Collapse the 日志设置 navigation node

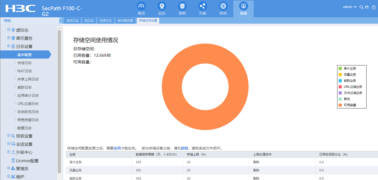[x=9, y=46]
